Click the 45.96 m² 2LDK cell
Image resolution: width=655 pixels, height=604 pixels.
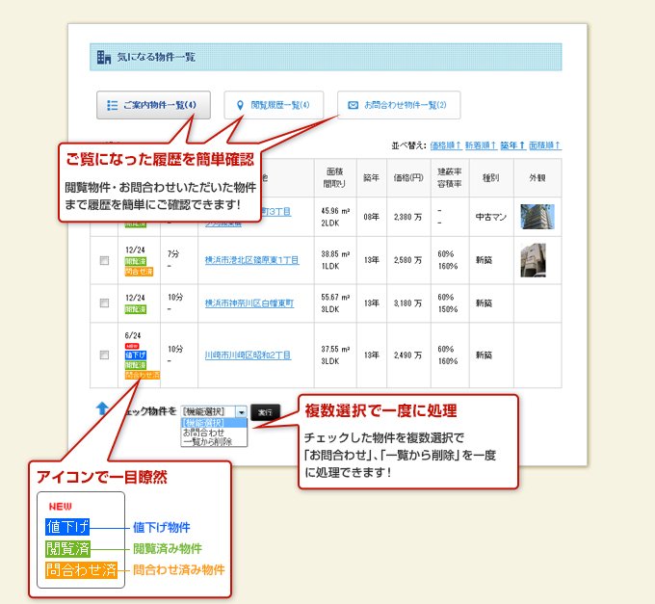(x=335, y=217)
